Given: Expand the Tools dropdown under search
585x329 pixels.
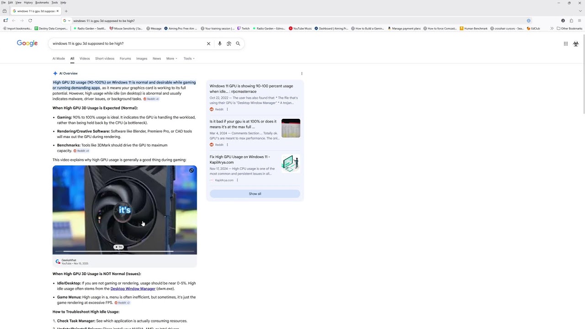Looking at the screenshot, I should 189,58.
